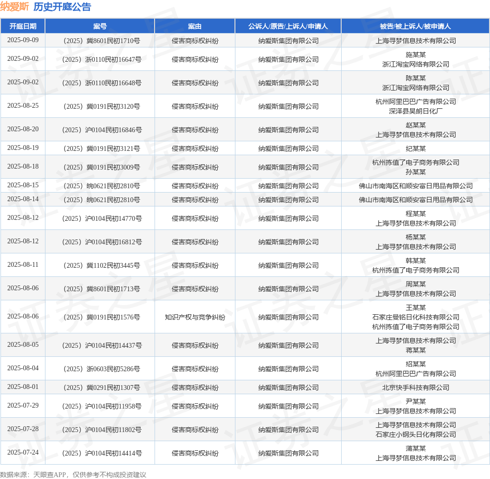This screenshot has width=490, height=479.
Task: Click date cell 2025-07-29
Action: 23,406
